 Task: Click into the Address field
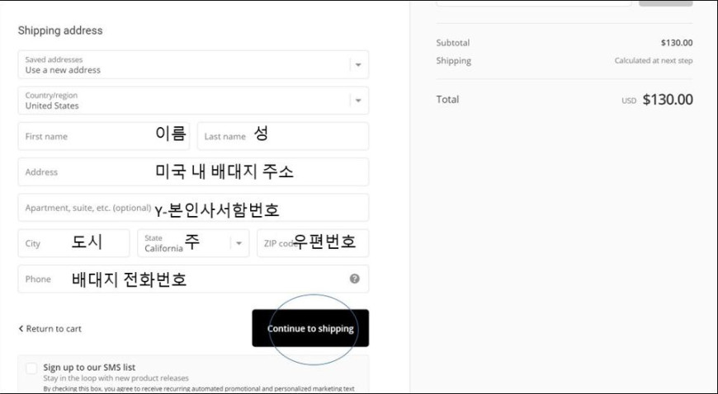pyautogui.click(x=193, y=171)
